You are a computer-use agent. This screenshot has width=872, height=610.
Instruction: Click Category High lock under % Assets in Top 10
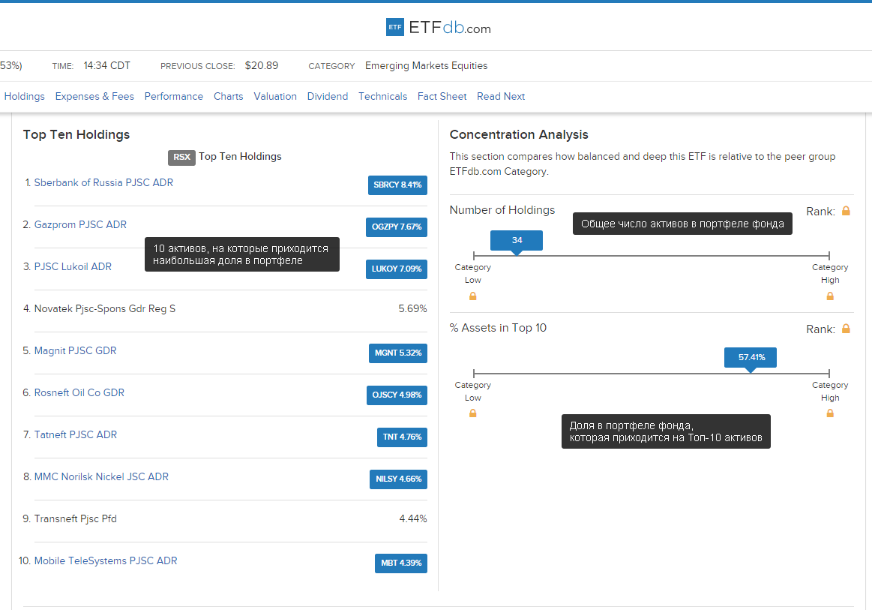coord(830,413)
